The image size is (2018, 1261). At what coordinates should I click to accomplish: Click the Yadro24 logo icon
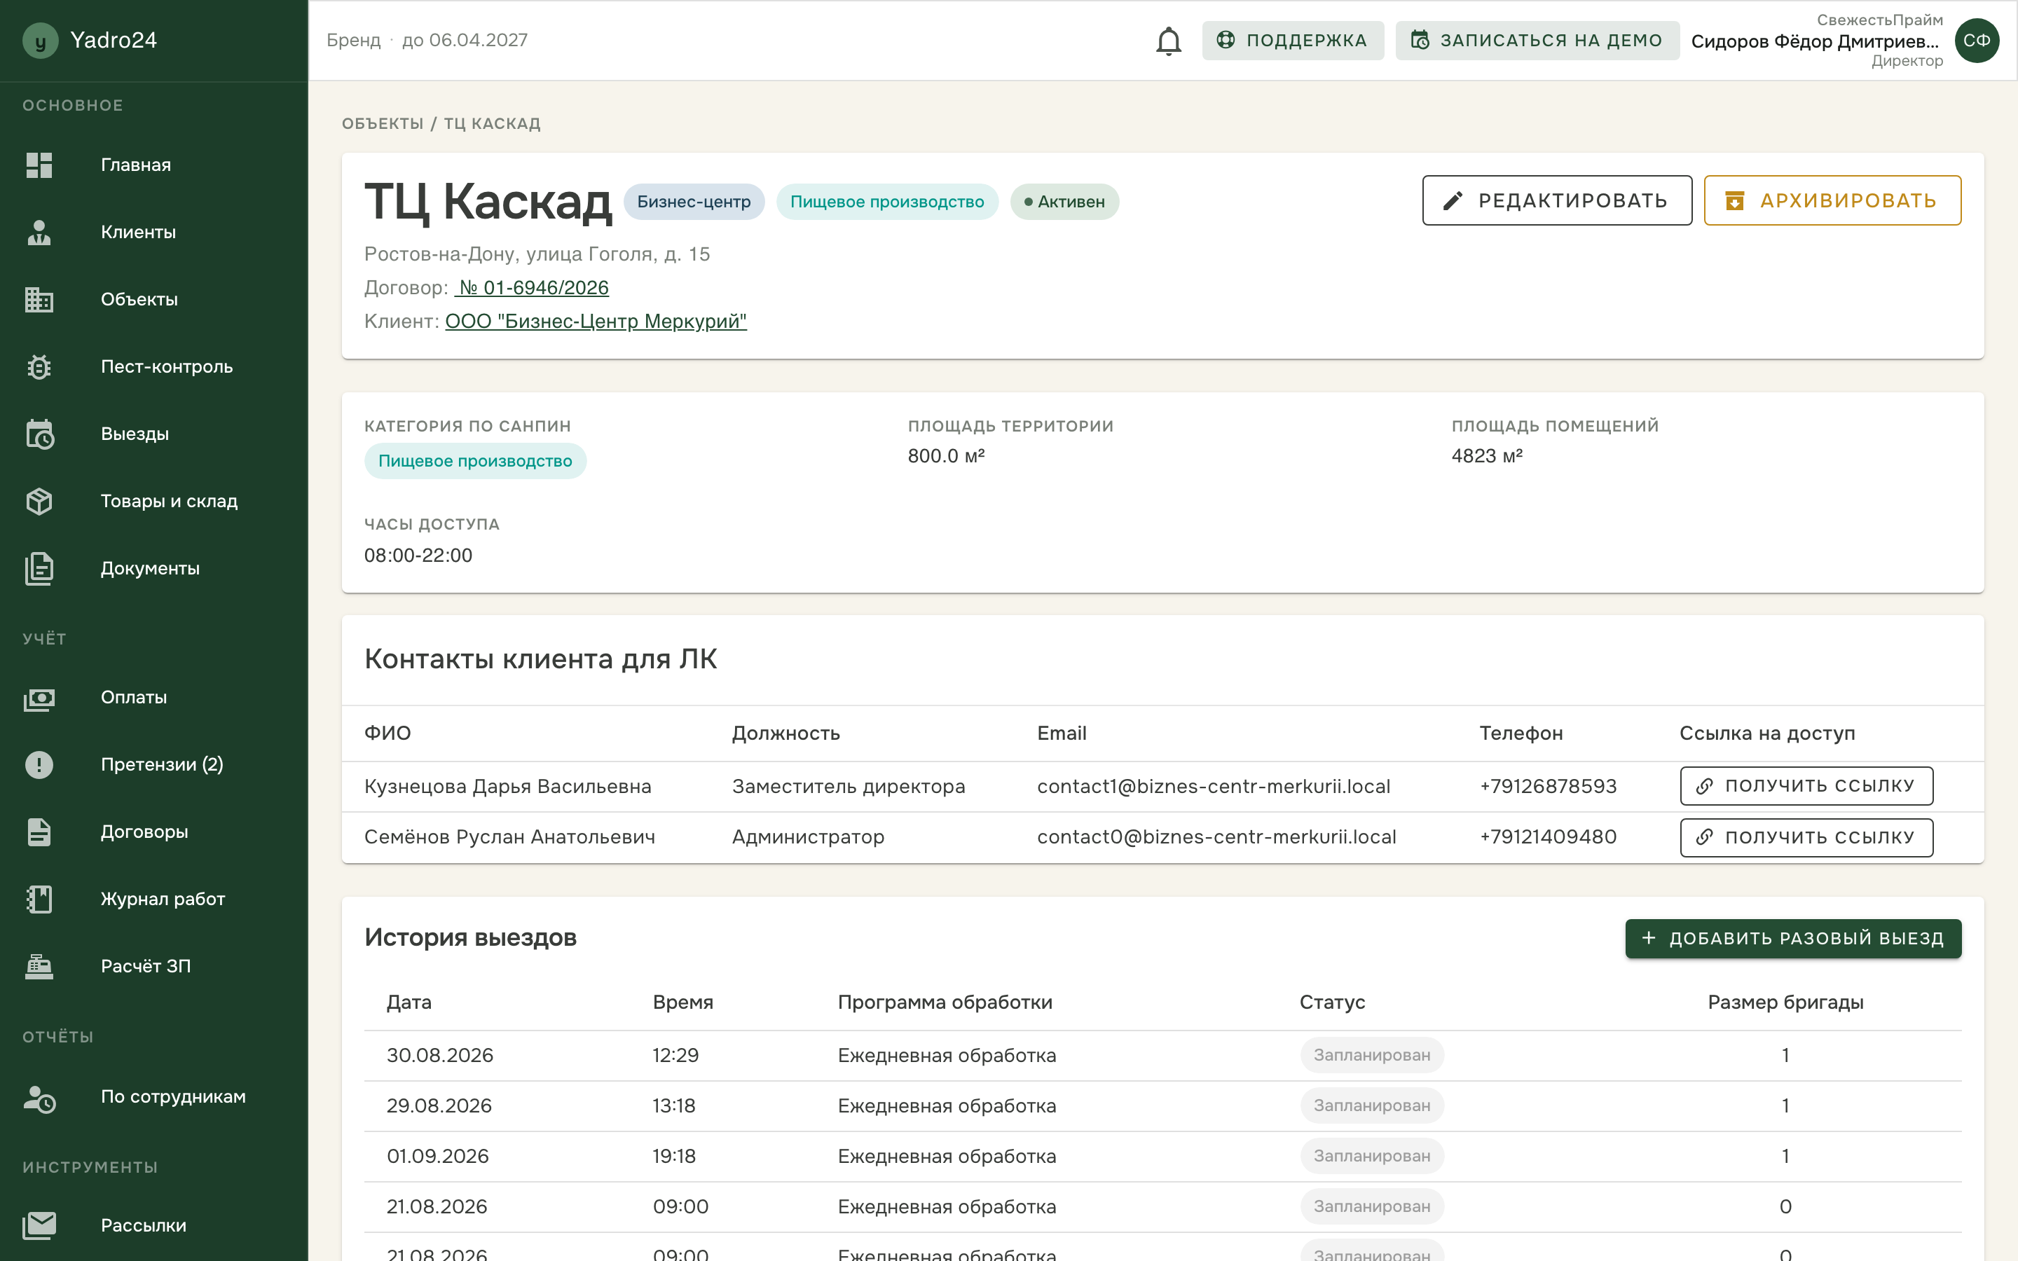point(40,40)
